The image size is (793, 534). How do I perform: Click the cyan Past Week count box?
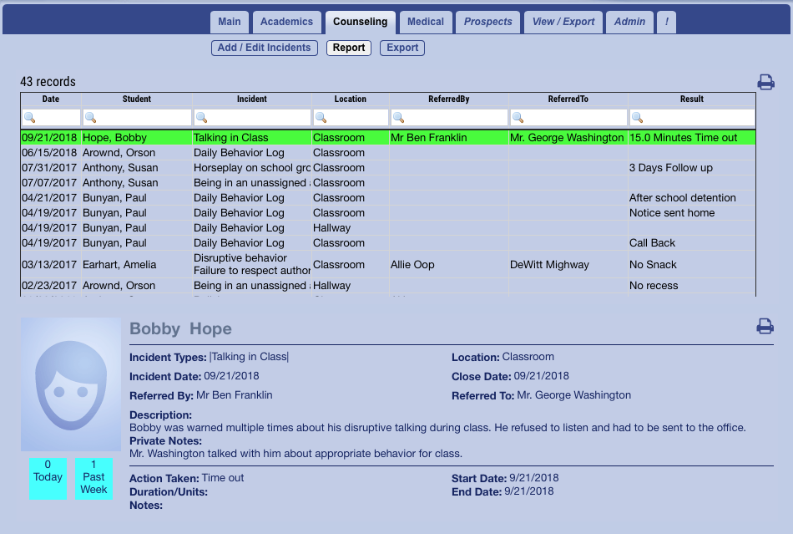(x=93, y=478)
